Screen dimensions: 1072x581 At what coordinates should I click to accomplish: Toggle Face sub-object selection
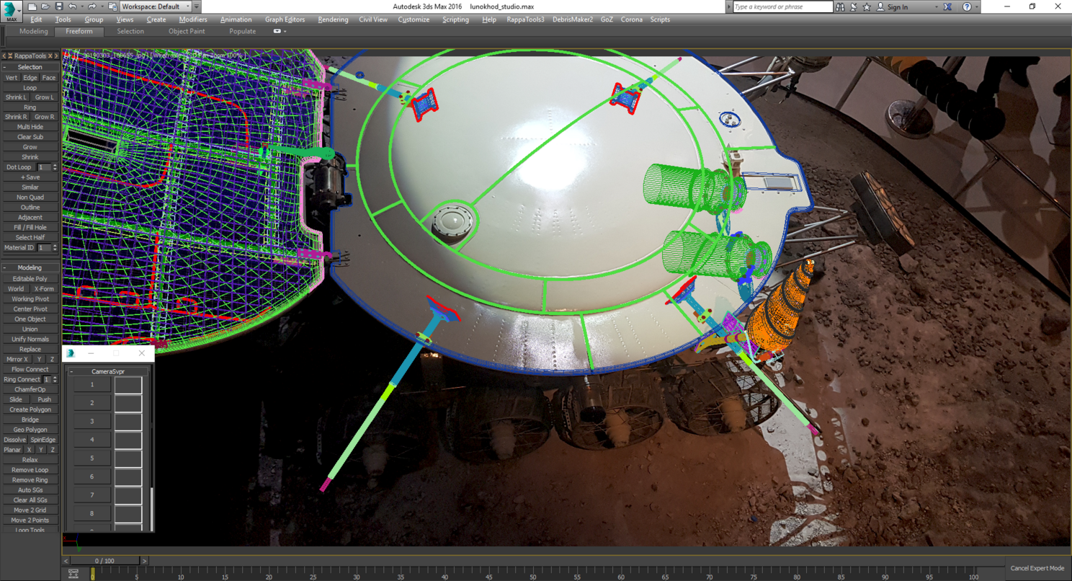48,78
